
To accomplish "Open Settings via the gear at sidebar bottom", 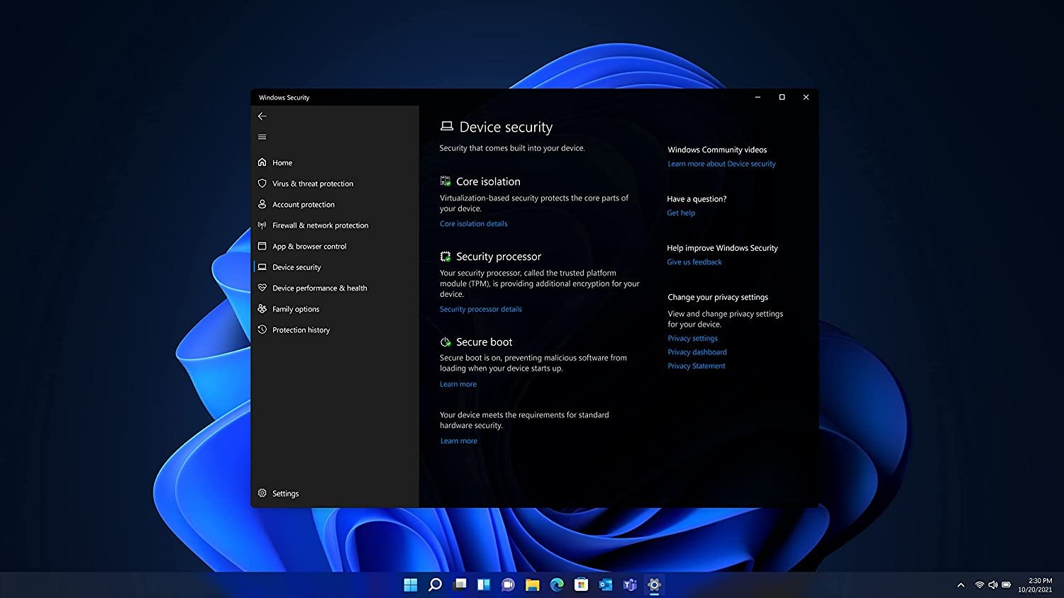I will tap(262, 493).
